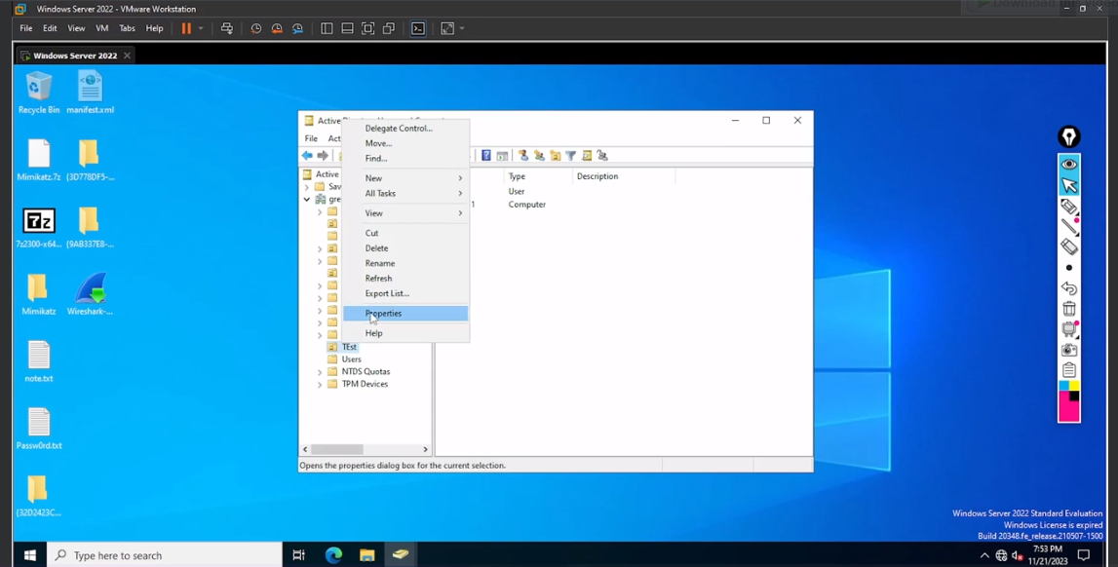This screenshot has width=1118, height=567.
Task: Click the send Ctrl+Alt+Del VMware icon
Action: point(227,28)
